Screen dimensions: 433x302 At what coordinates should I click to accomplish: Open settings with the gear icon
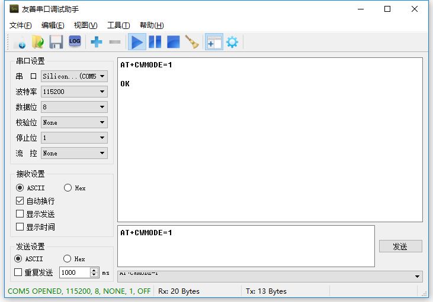232,42
